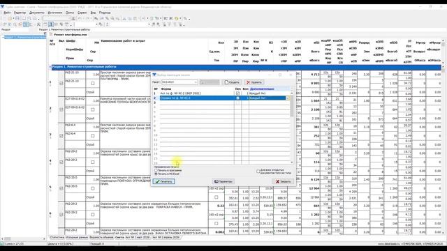
Task: Click the Redo arrow icon in toolbar
Action: point(87,19)
